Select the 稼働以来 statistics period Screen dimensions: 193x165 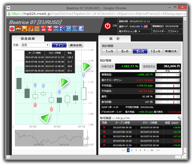coord(171,51)
